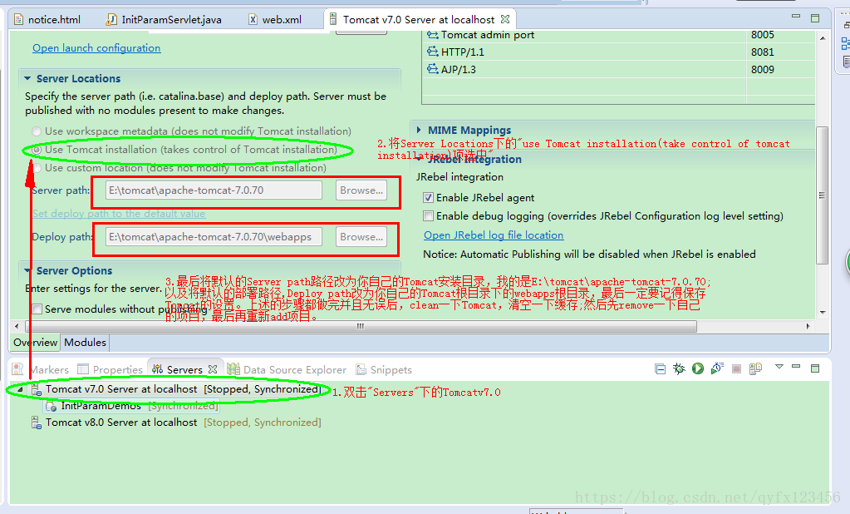Click the HTTP/1.1 port icon
The image size is (850, 514).
(x=432, y=52)
